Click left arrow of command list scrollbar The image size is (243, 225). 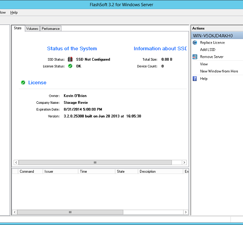(x=15, y=212)
